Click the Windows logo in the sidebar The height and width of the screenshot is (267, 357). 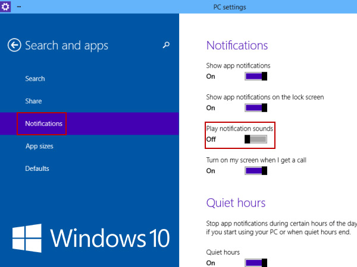[x=27, y=237]
